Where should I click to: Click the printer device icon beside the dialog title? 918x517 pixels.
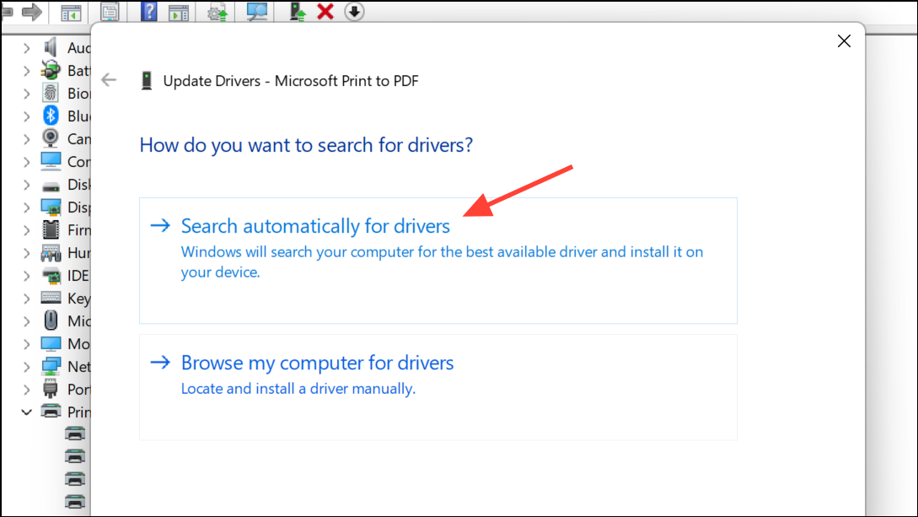click(147, 81)
